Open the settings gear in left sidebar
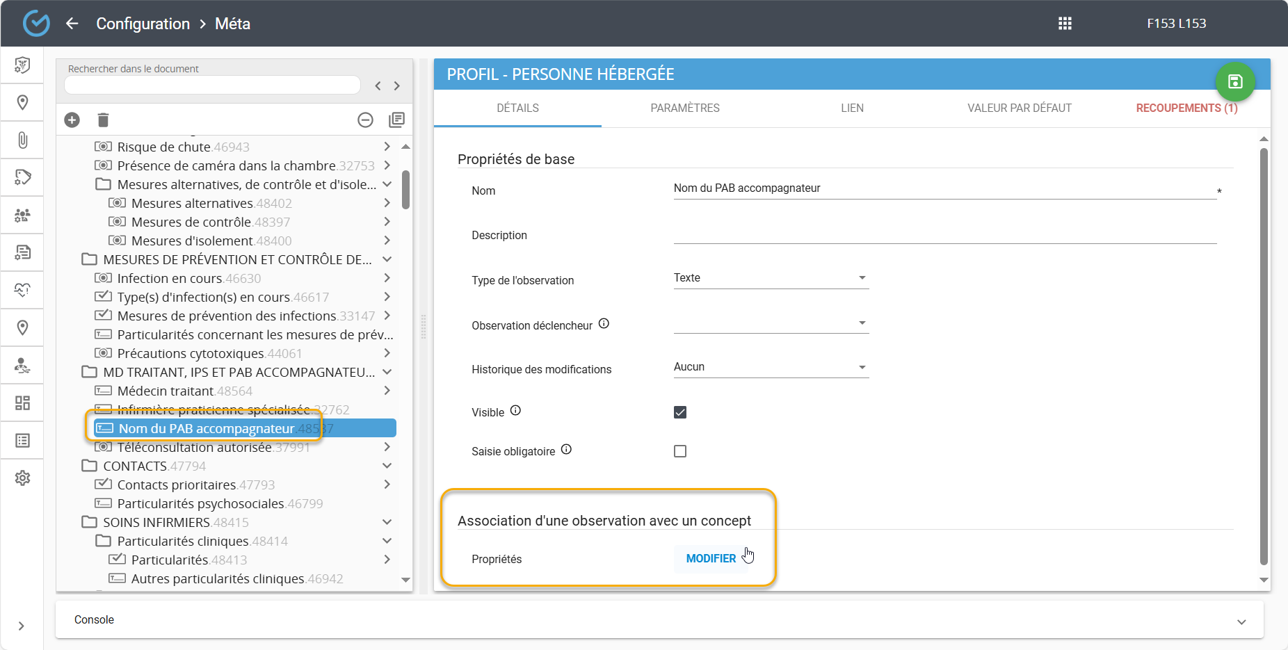This screenshot has width=1288, height=650. tap(22, 478)
